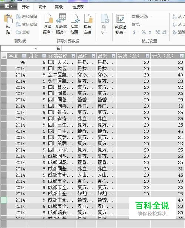Viewport: 185px width, 228px height.
Task: Apply thousands separator comma format
Action: point(150,33)
